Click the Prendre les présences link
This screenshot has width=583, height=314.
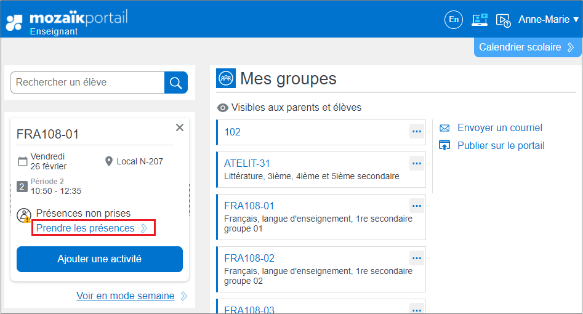coord(86,228)
